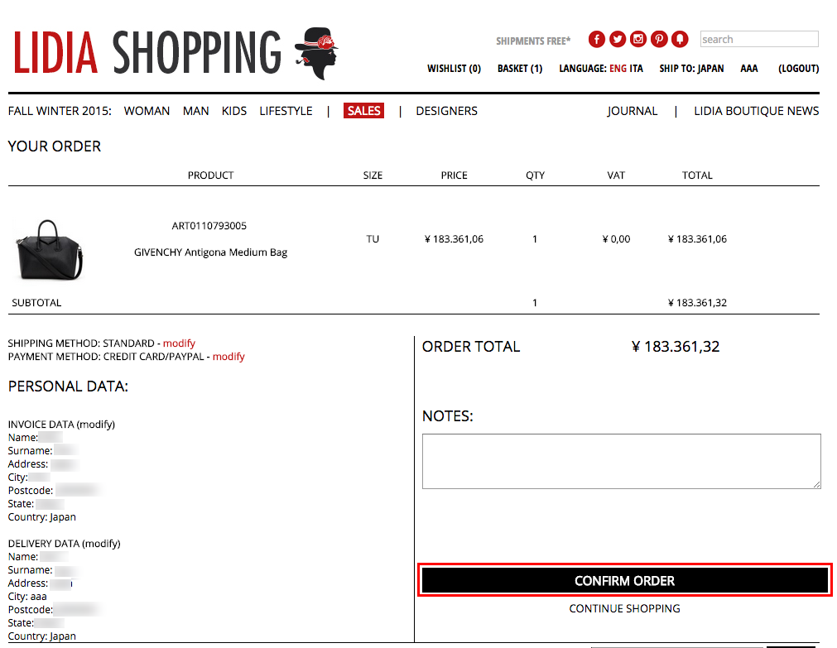
Task: Click the Logout link
Action: (799, 69)
